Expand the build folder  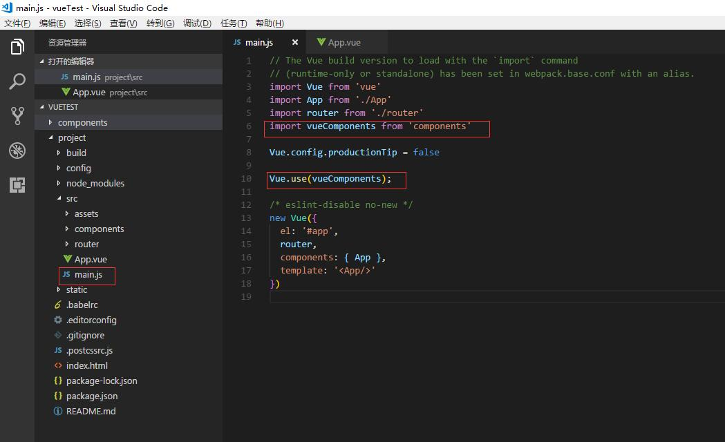[129, 153]
